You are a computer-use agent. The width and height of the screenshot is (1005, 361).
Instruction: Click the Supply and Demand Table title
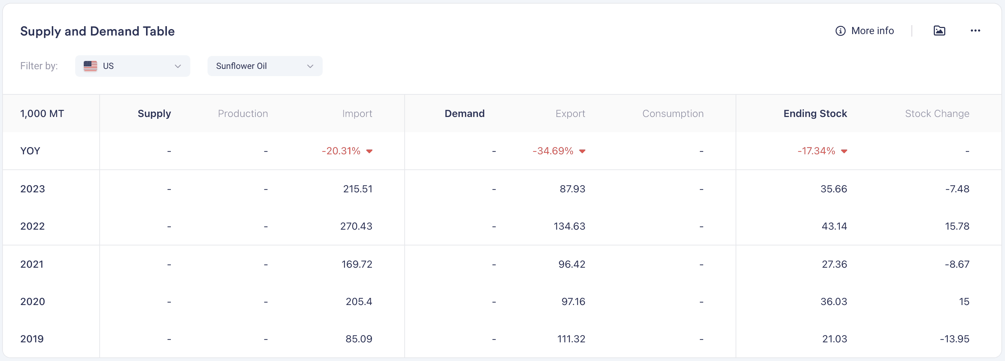coord(97,31)
